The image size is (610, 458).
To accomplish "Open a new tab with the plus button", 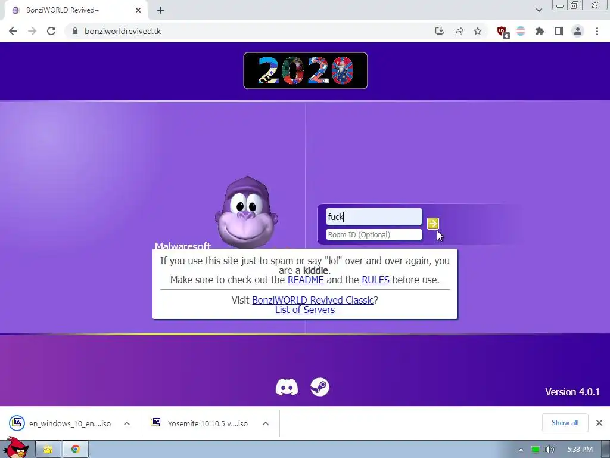I will coord(161,11).
